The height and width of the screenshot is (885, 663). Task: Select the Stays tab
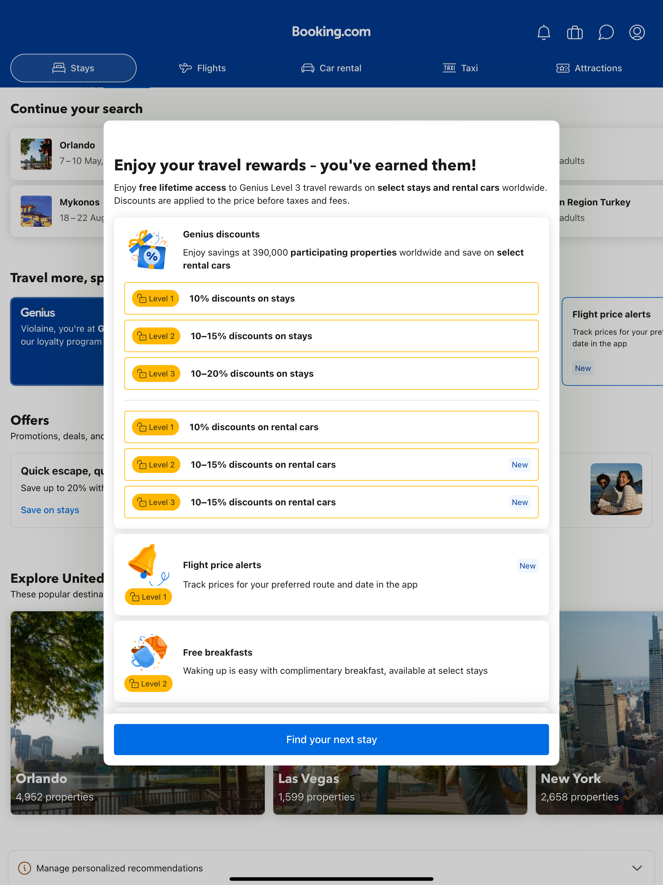(x=73, y=68)
